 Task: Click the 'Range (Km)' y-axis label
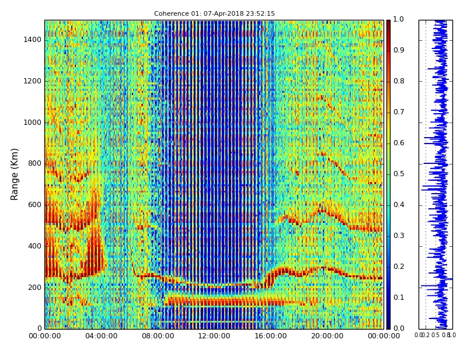[14, 174]
